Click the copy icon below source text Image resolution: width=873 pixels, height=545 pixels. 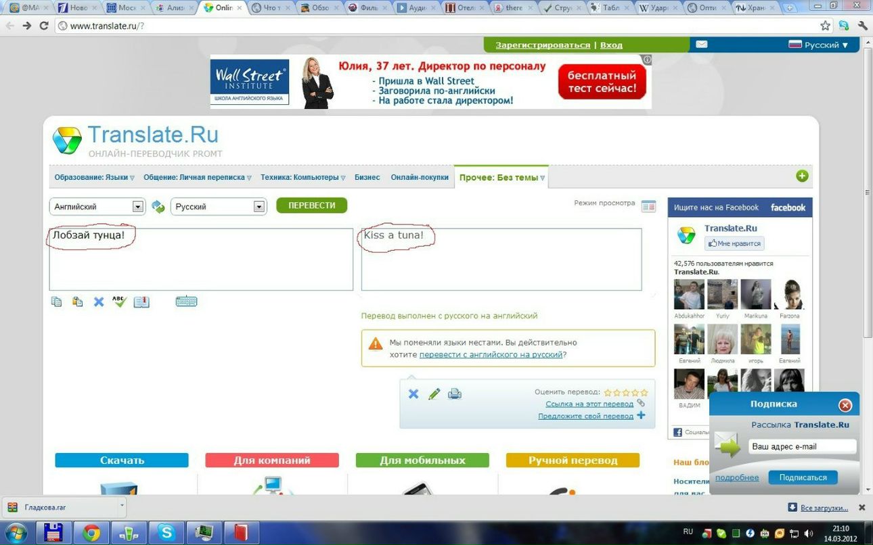(x=56, y=302)
